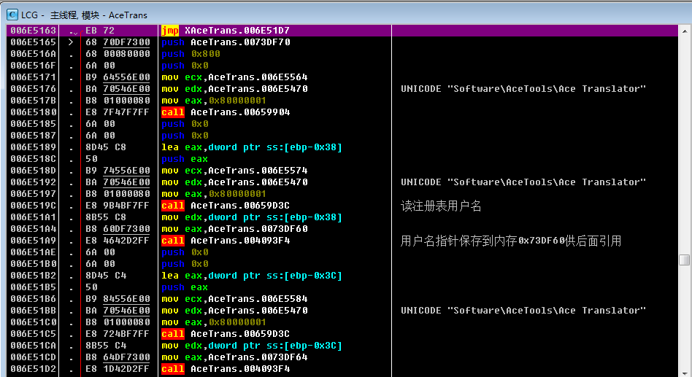Click the comment about saving username pointer to 0x73DF60
The width and height of the screenshot is (692, 377).
[x=511, y=241]
